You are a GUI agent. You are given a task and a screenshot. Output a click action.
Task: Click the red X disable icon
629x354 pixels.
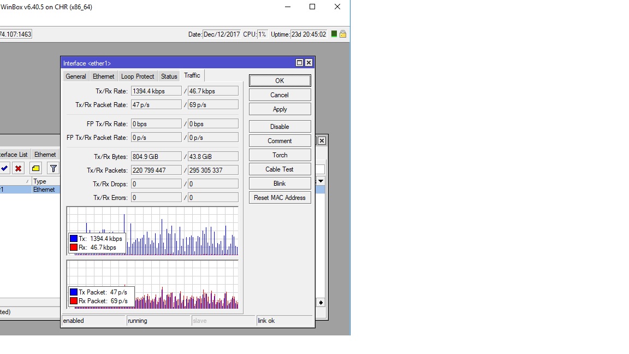19,168
